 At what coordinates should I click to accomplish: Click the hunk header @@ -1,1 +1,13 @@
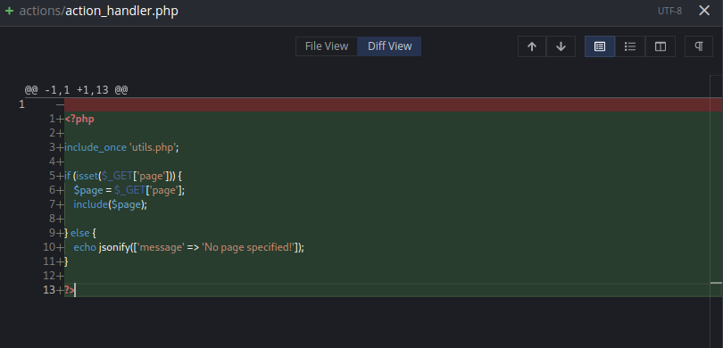tap(76, 90)
